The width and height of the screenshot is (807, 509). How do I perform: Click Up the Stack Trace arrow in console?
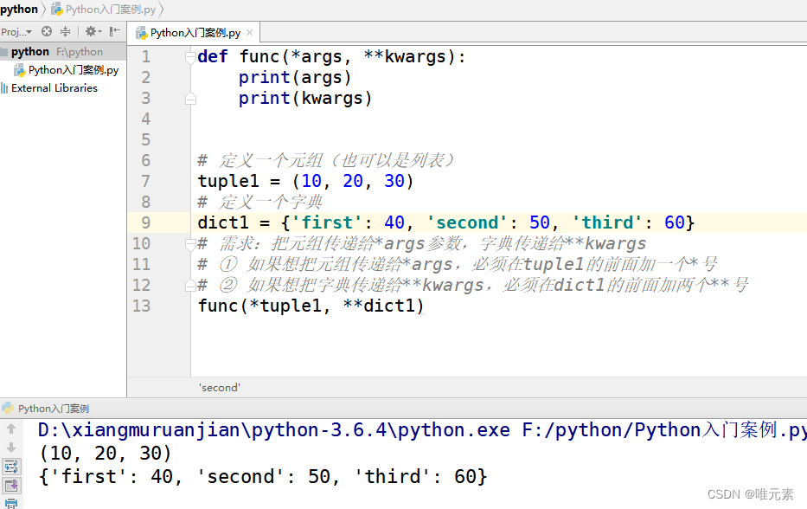pyautogui.click(x=10, y=430)
